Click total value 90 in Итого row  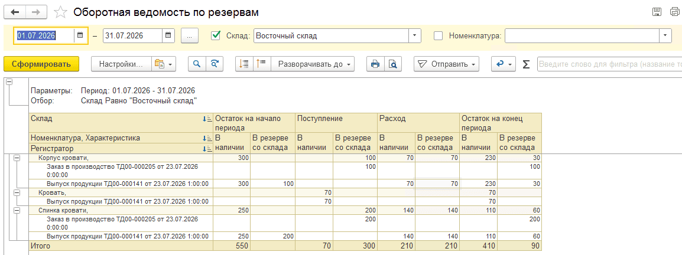coord(535,246)
